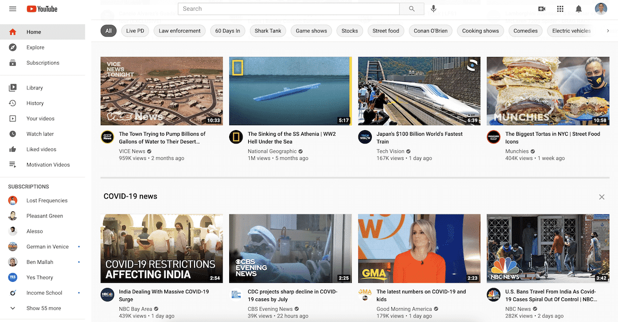The width and height of the screenshot is (618, 322).
Task: Click the Motivation Videos playlist icon
Action: coord(13,165)
